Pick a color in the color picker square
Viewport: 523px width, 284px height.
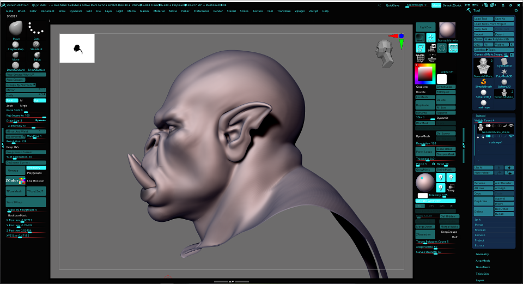click(x=425, y=74)
